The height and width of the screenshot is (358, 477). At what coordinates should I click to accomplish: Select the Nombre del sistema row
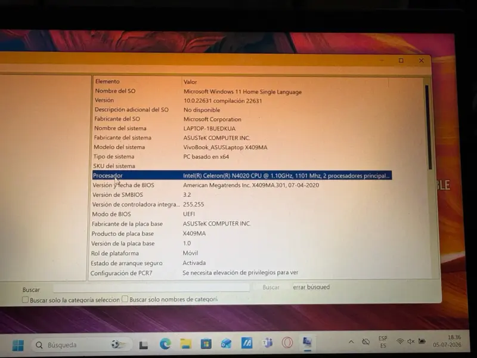coord(242,128)
